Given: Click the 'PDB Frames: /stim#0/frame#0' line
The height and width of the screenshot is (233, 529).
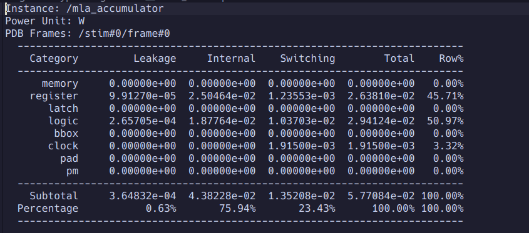Looking at the screenshot, I should tap(88, 34).
